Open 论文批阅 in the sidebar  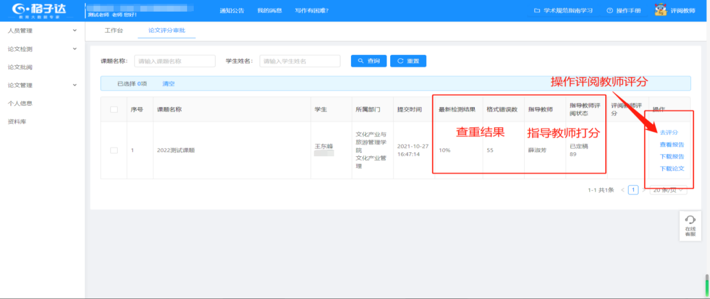click(x=20, y=67)
